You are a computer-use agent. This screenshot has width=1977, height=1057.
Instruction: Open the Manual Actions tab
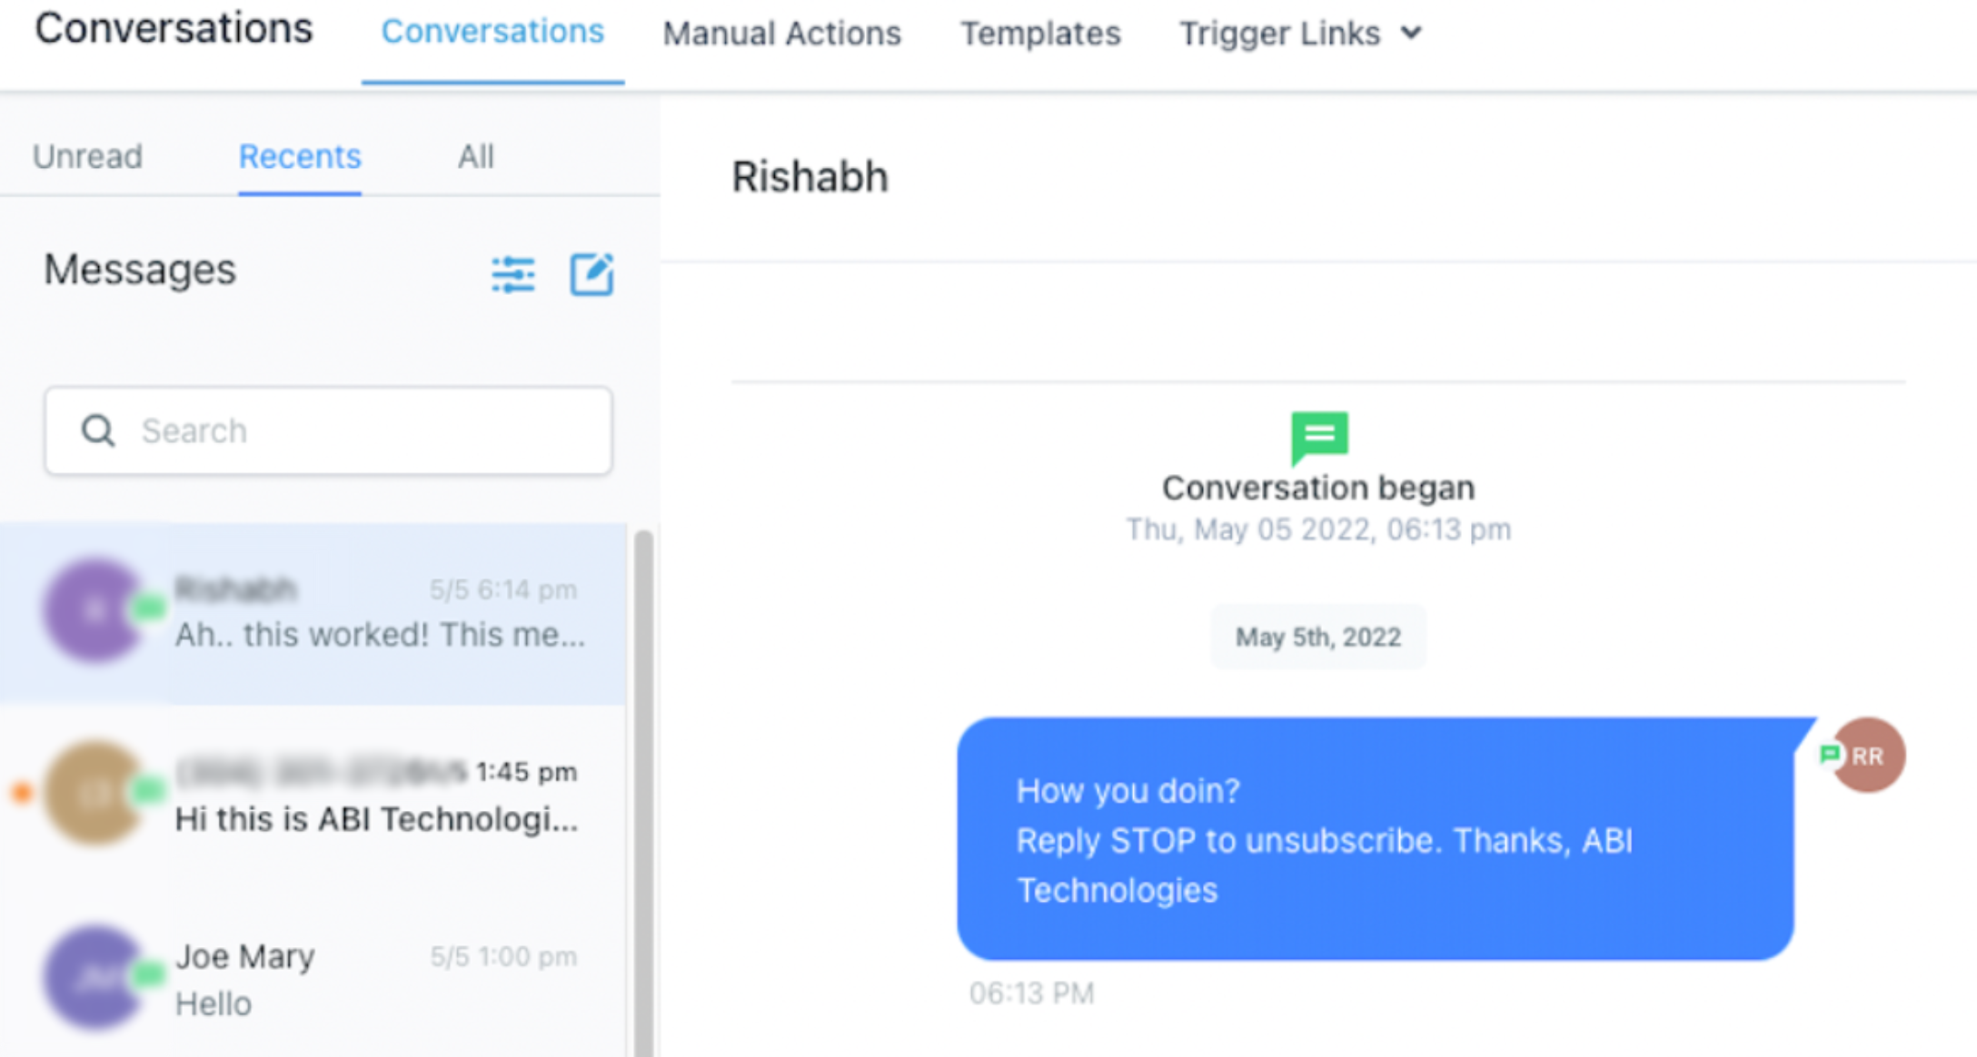[781, 34]
